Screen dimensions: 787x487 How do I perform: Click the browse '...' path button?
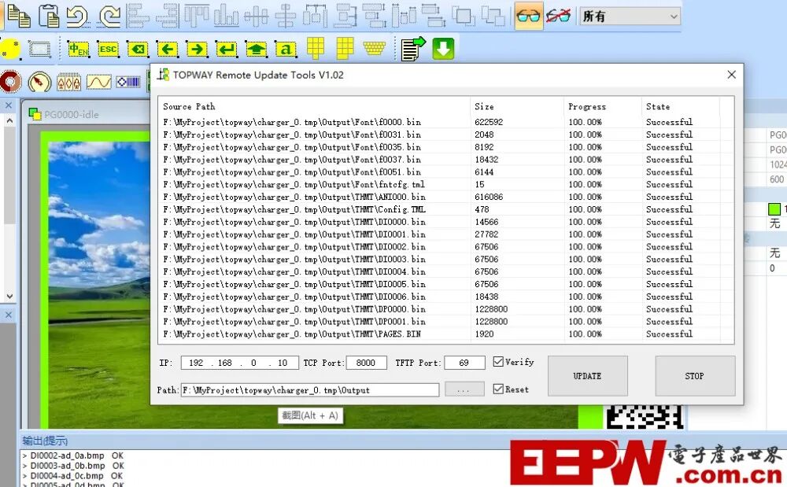coord(464,389)
